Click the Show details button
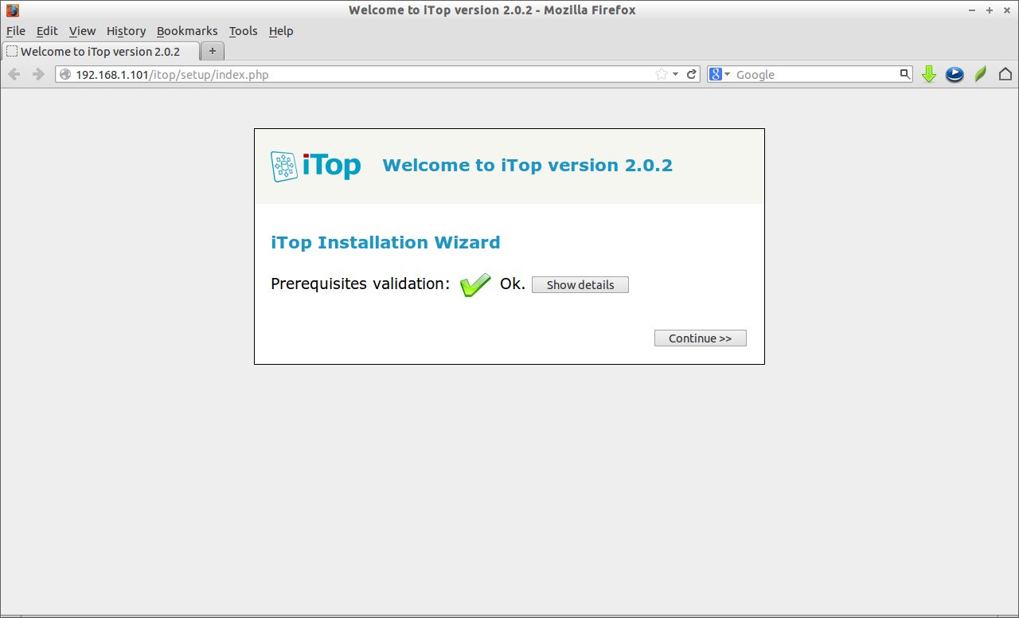The height and width of the screenshot is (618, 1019). (580, 284)
